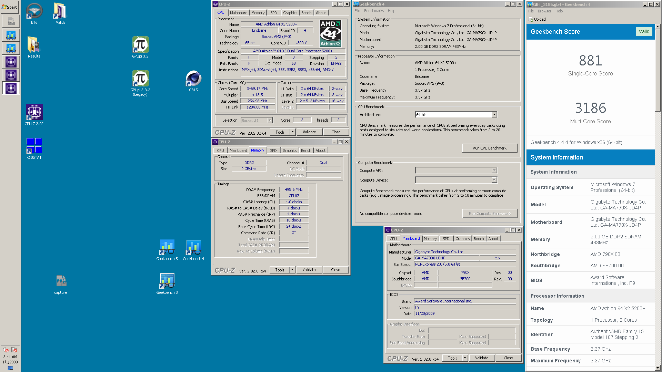Image resolution: width=662 pixels, height=372 pixels.
Task: Open Tools dropdown arrow in CPU-Z Mainboard window
Action: (465, 358)
